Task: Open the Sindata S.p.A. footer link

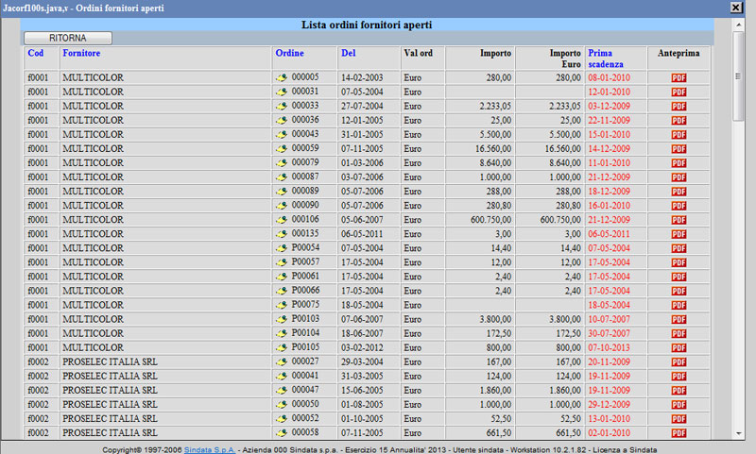Action: pyautogui.click(x=209, y=449)
